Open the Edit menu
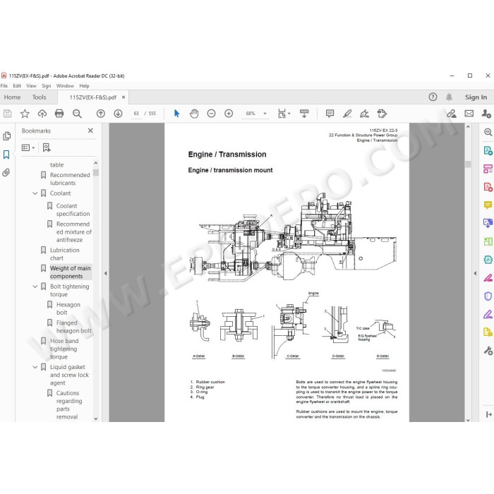This screenshot has height=494, width=494. [x=17, y=85]
